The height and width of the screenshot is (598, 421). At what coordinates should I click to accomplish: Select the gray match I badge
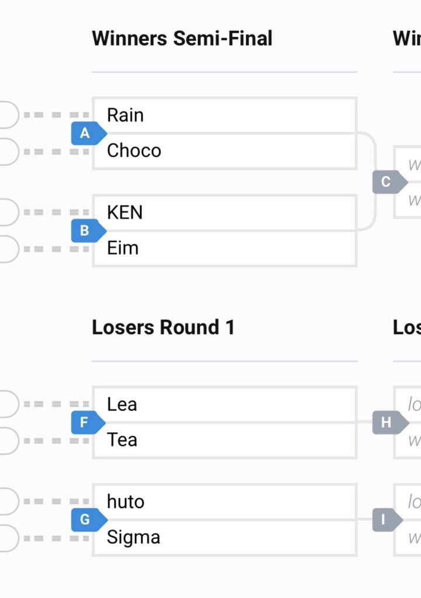point(388,519)
